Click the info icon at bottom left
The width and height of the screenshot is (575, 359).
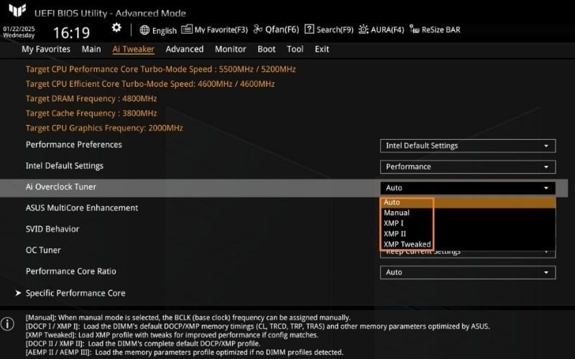(x=7, y=324)
